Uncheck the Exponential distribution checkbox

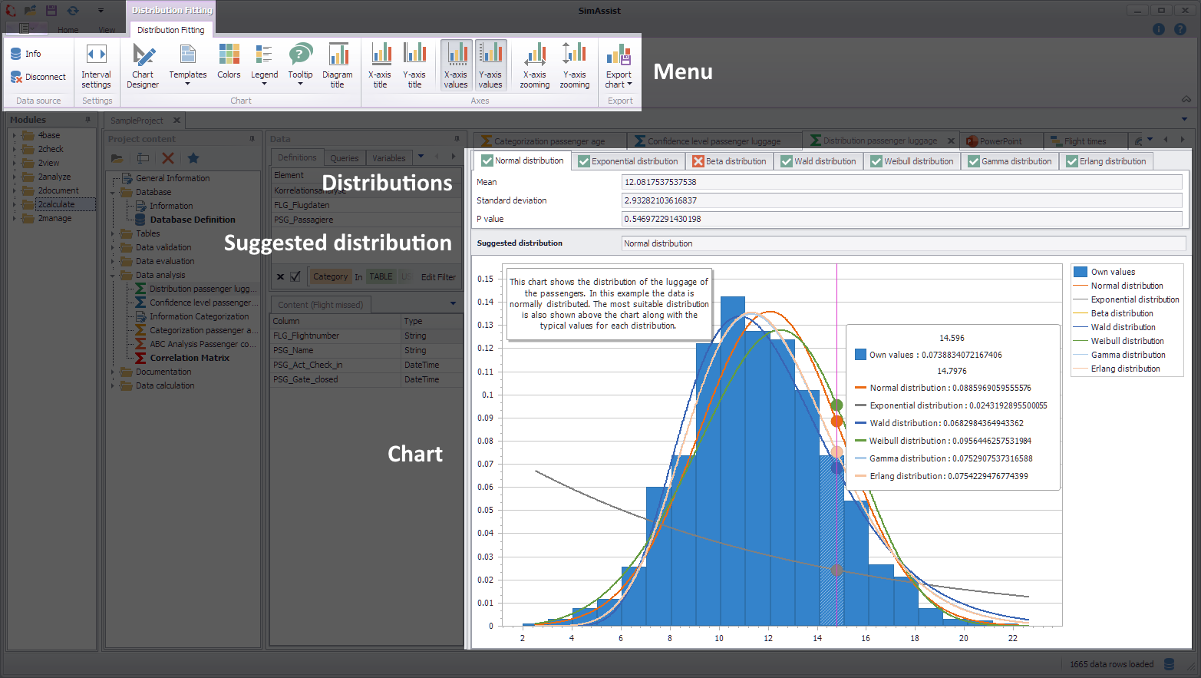584,161
